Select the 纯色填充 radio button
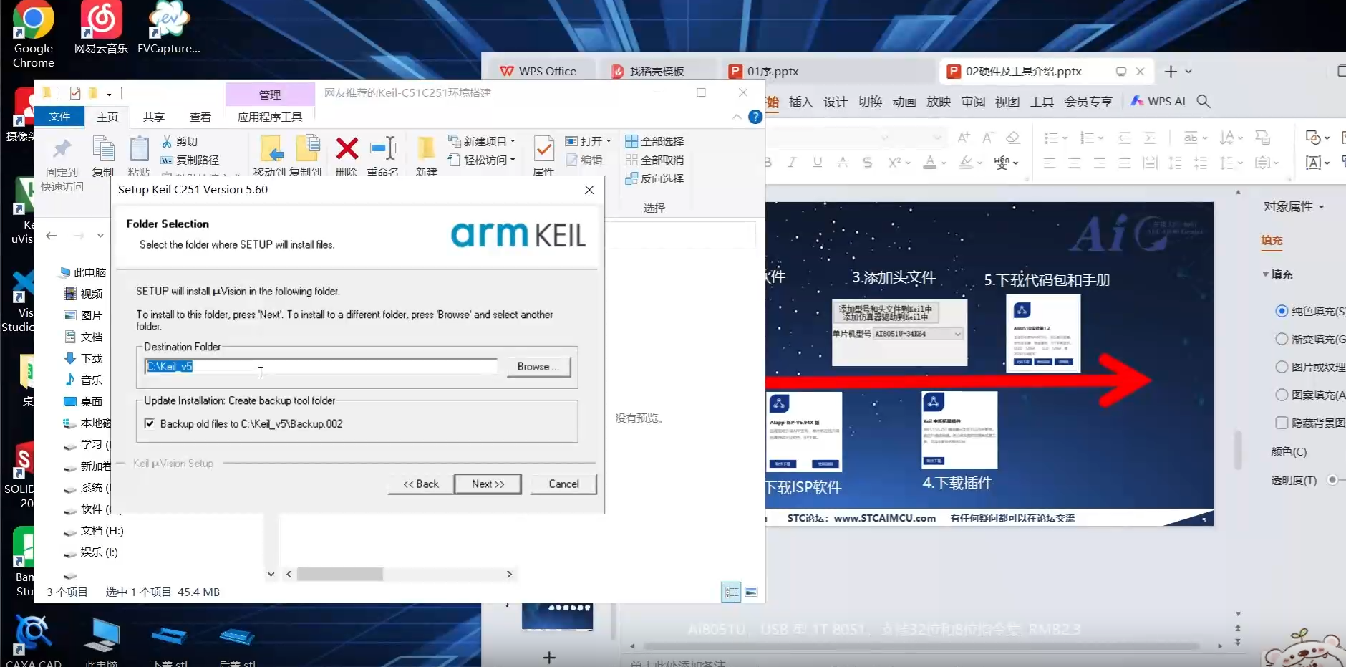The height and width of the screenshot is (667, 1346). pyautogui.click(x=1282, y=311)
